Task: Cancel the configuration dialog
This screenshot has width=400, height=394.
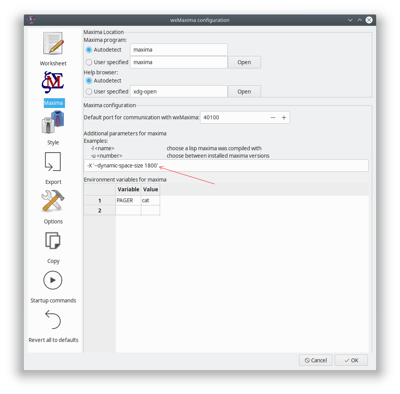Action: (x=315, y=360)
